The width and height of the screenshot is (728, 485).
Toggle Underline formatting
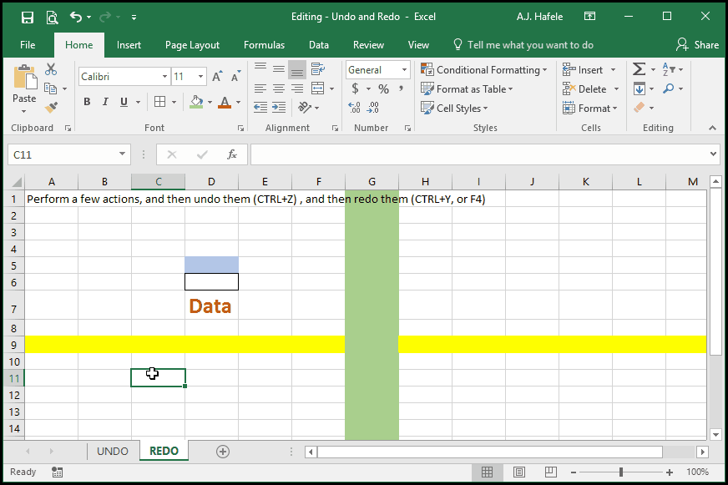coord(124,102)
